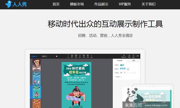Click the magnifier search icon in panel
180x108 pixels.
tap(128, 69)
